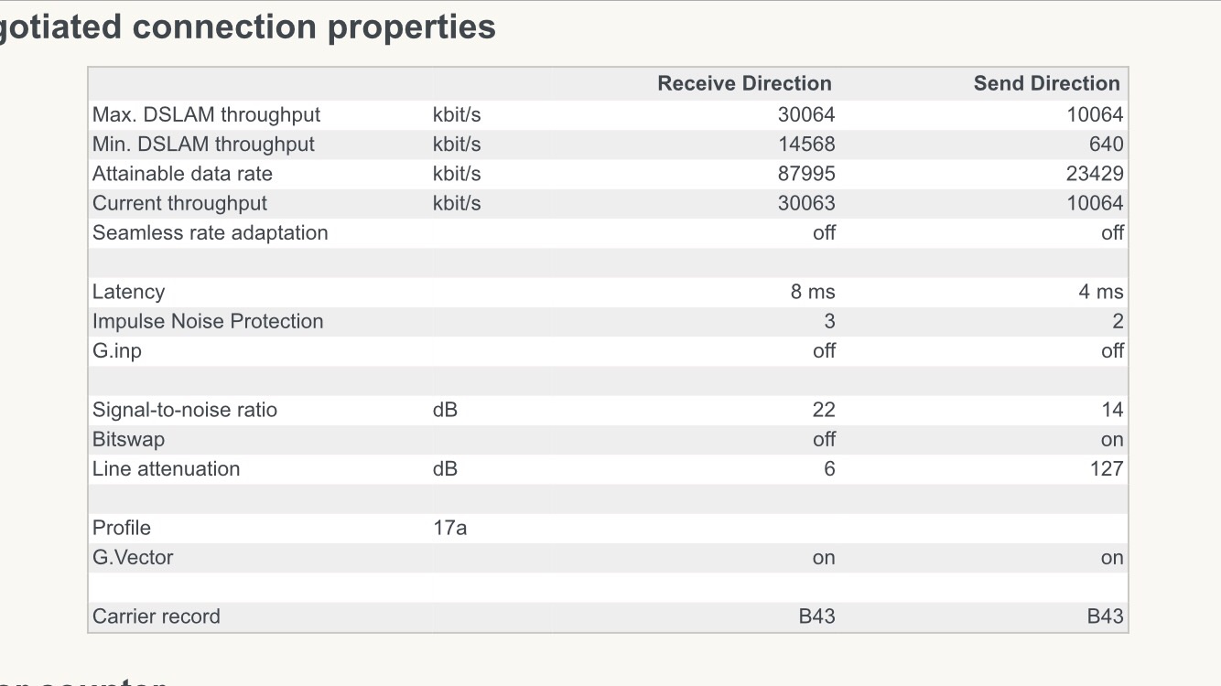Viewport: 1221px width, 686px height.
Task: Select the Impulse Noise Protection label
Action: coord(208,321)
